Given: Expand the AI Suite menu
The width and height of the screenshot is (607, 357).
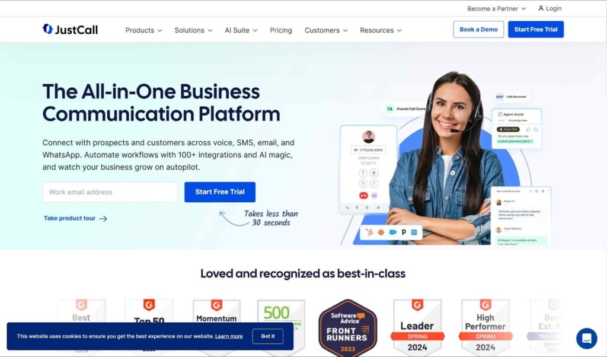Looking at the screenshot, I should [x=241, y=30].
